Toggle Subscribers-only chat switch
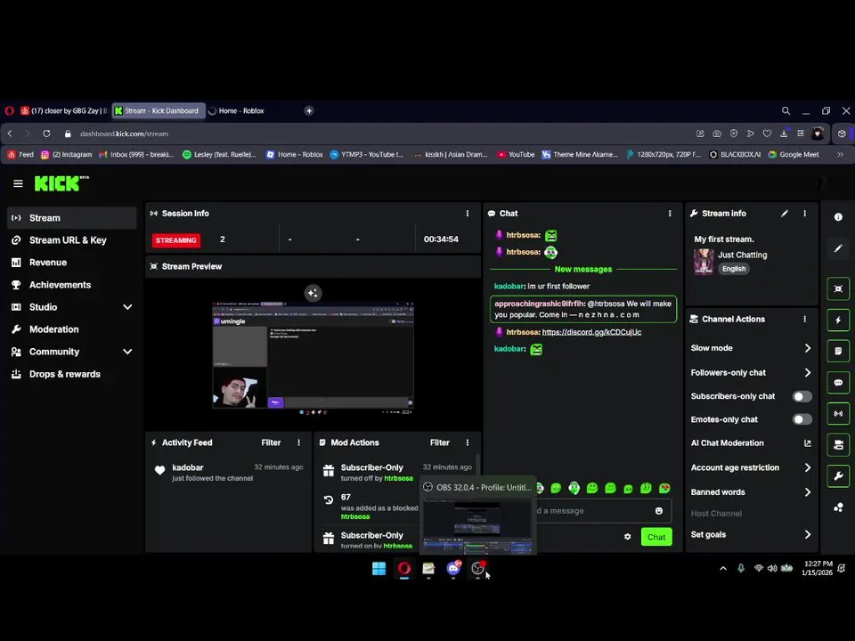The height and width of the screenshot is (641, 855). 802,396
